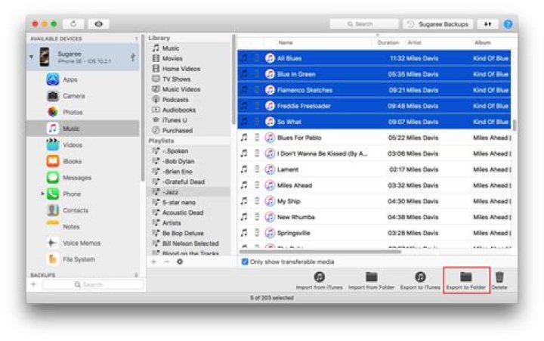Open the blue help question mark
The image size is (544, 341).
pos(508,24)
